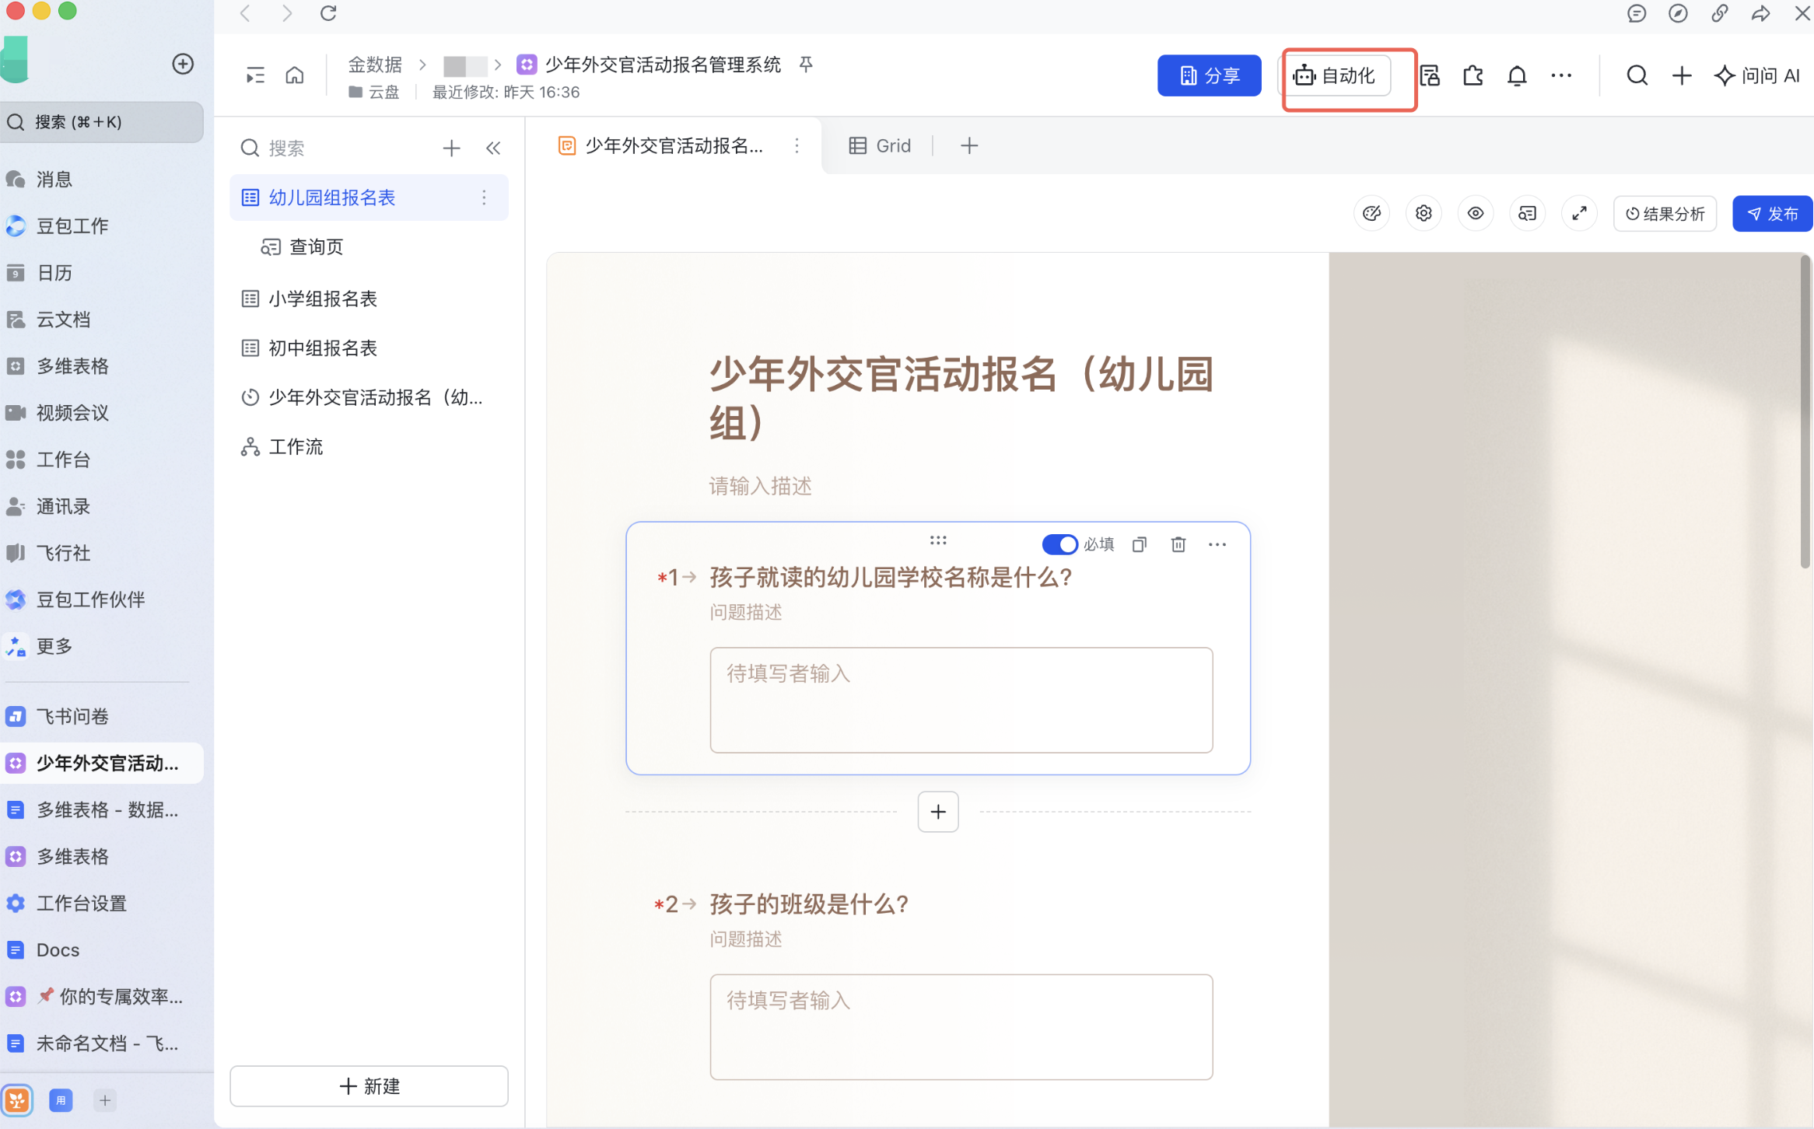Open 工作台设置 in left navigation
The width and height of the screenshot is (1814, 1129).
coord(102,903)
